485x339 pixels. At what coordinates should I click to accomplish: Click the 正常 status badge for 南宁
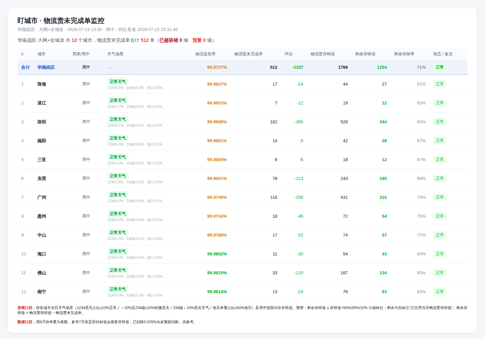(x=440, y=291)
